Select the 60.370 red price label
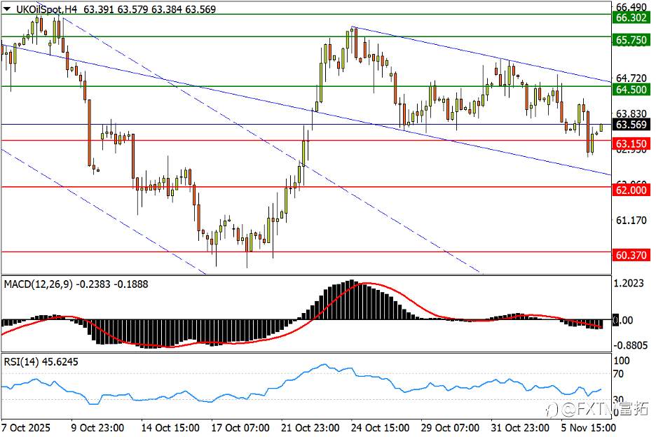 pyautogui.click(x=631, y=255)
